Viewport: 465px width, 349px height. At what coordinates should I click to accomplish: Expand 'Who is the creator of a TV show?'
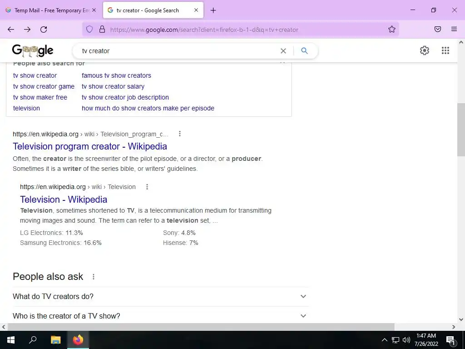[x=161, y=316]
